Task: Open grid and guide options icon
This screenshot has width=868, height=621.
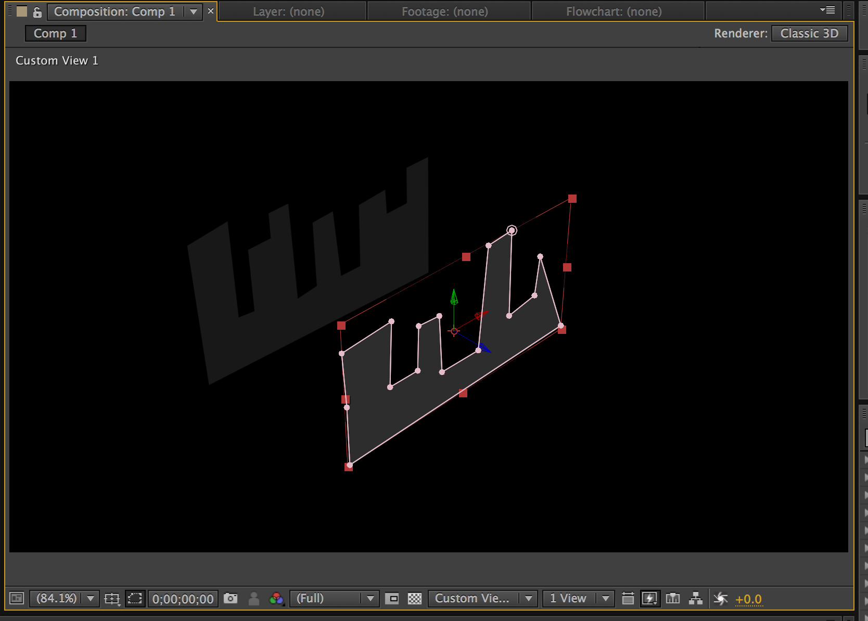Action: (x=112, y=599)
